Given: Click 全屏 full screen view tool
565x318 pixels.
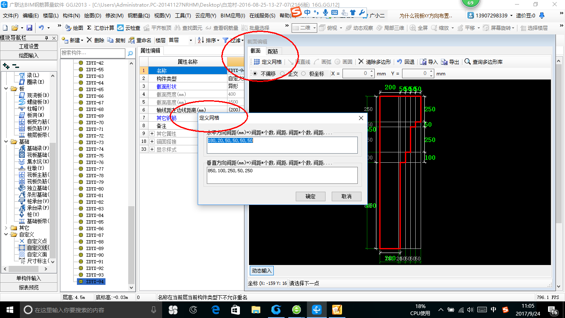Looking at the screenshot, I should pos(419,28).
